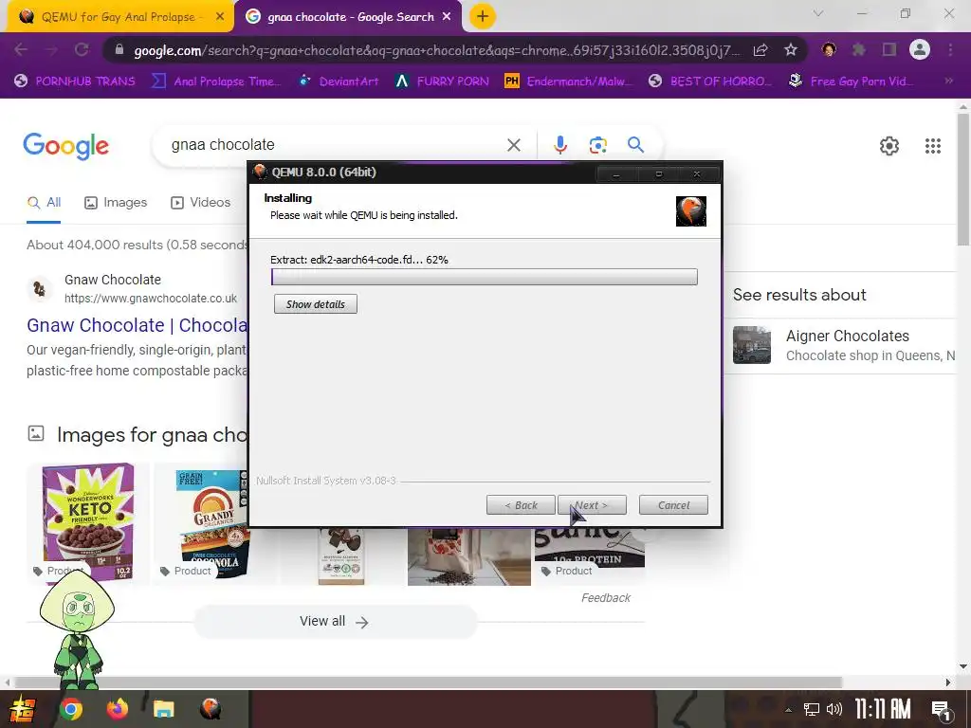Viewport: 971px width, 728px height.
Task: Open the Chrome three-dot menu
Action: [950, 49]
